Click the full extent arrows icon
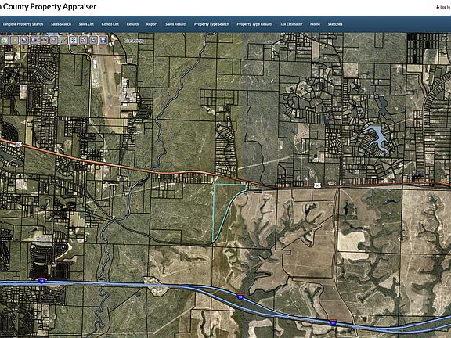451x338 pixels. pyautogui.click(x=74, y=40)
